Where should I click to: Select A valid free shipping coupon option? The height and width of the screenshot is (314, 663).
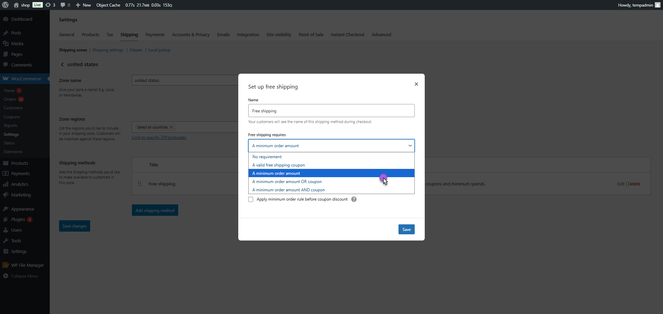tap(278, 165)
